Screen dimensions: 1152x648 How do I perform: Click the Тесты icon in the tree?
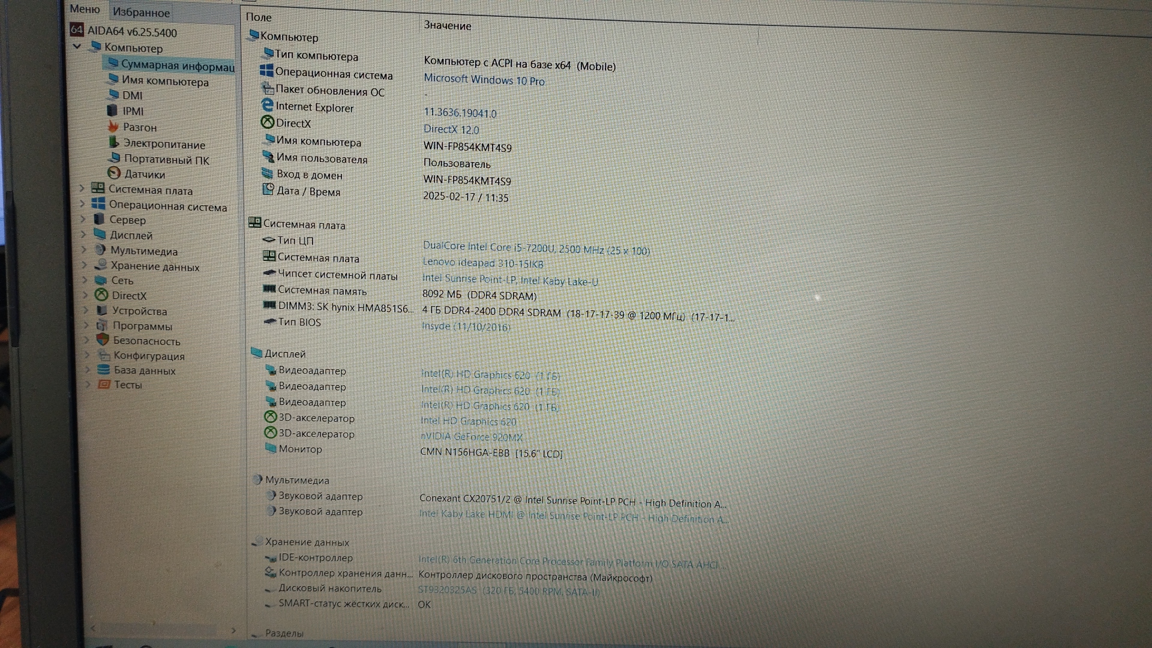104,384
